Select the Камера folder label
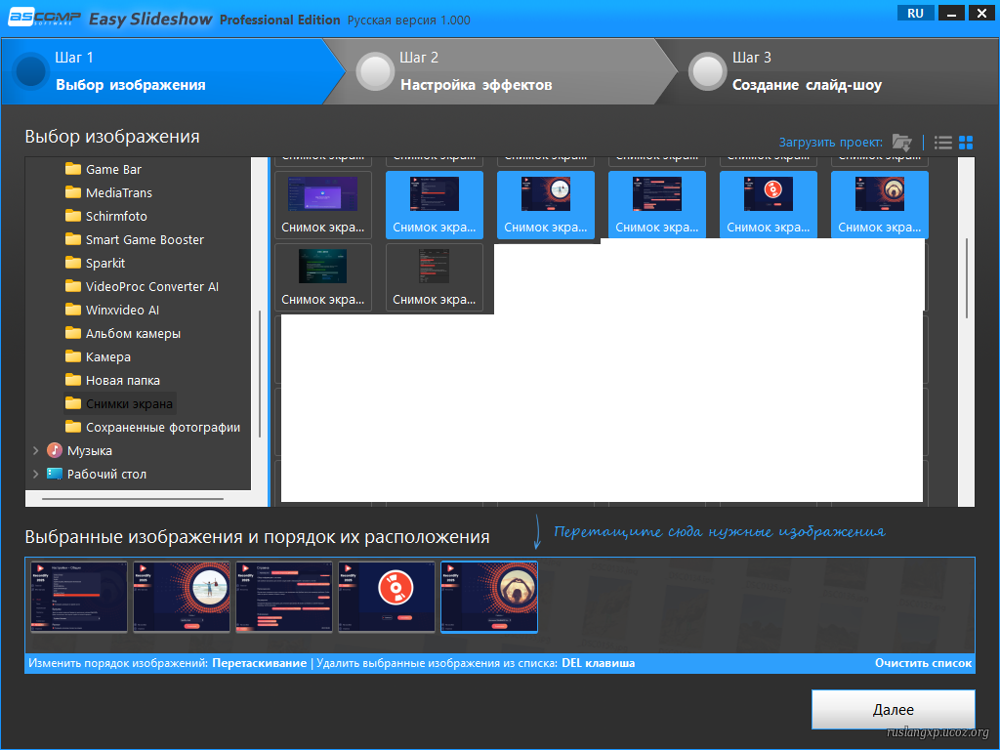 tap(108, 357)
